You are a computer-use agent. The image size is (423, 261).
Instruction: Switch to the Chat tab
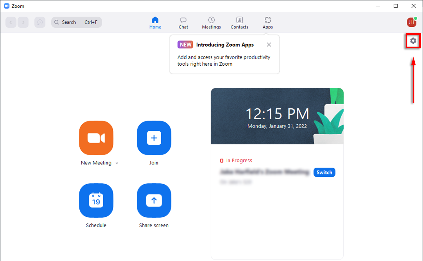point(183,23)
